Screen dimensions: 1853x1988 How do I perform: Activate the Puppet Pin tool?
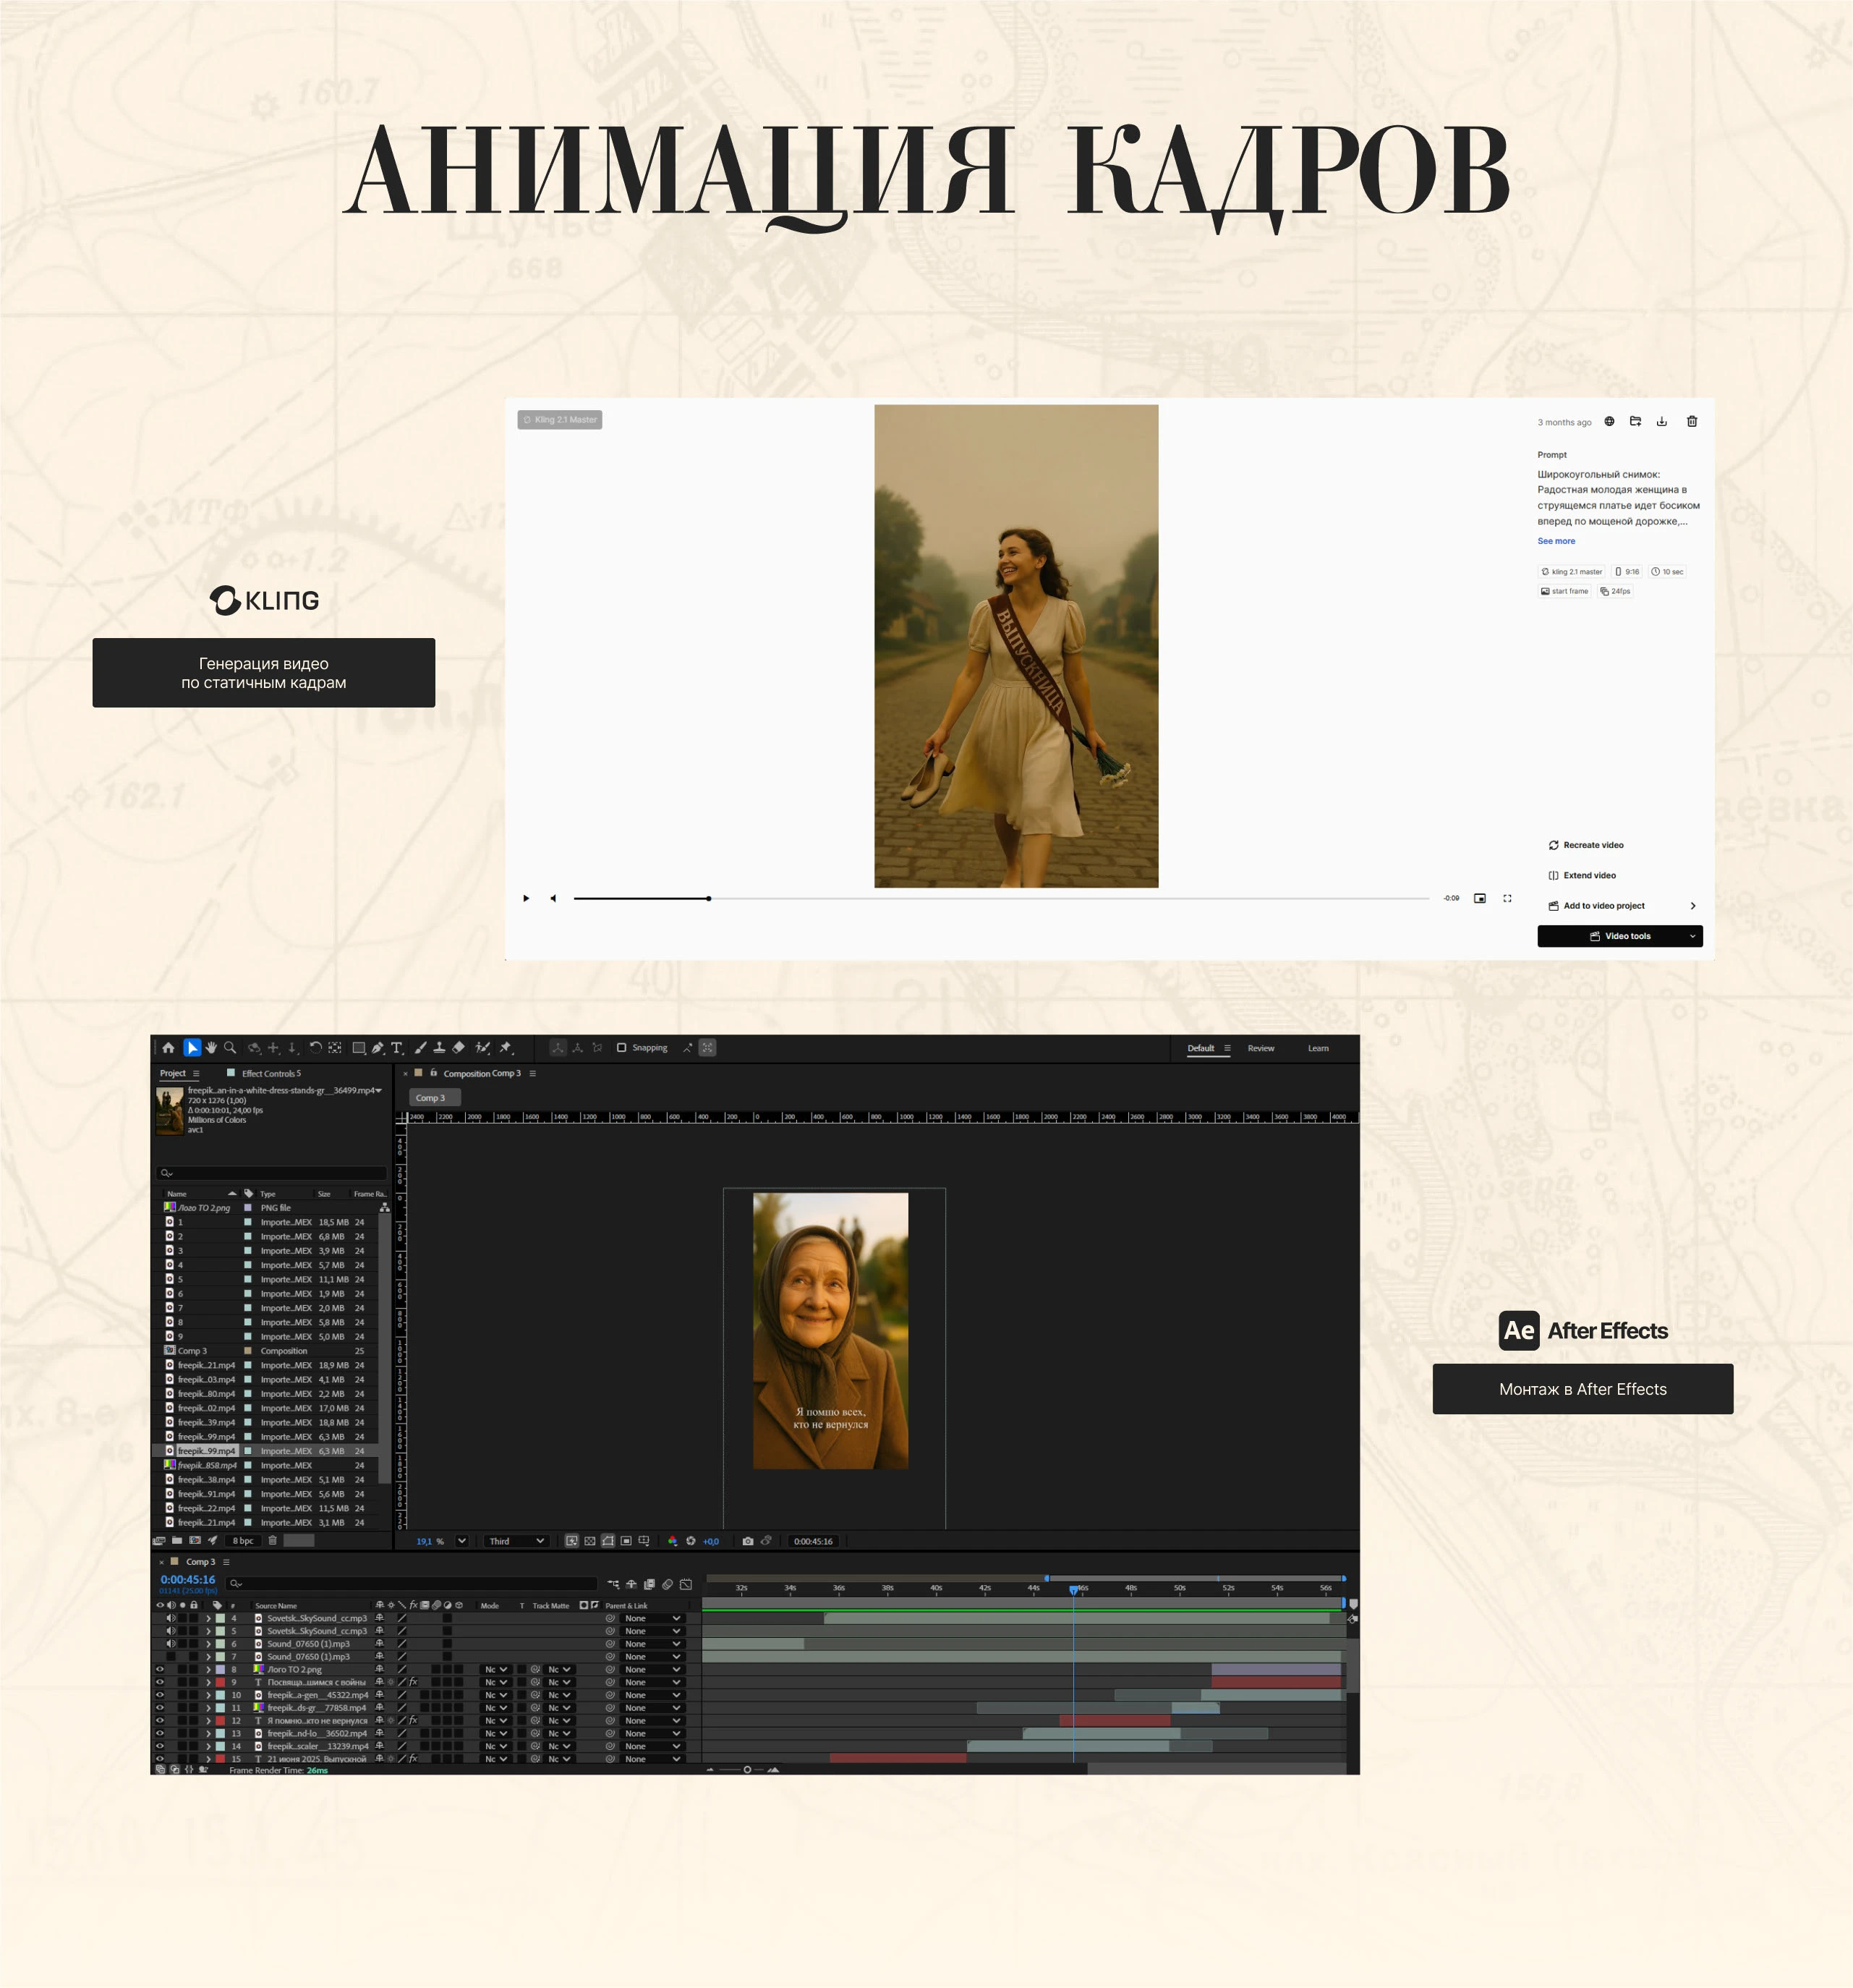pyautogui.click(x=506, y=1048)
